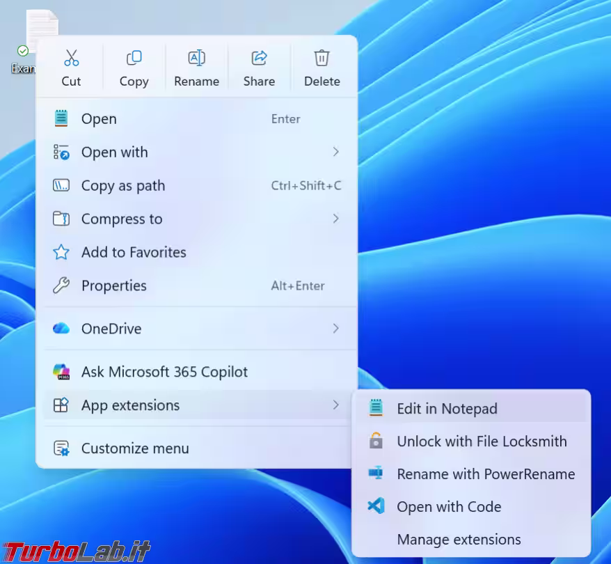Select Unlock with File Locksmith
Screen dimensions: 611x564
coord(471,441)
